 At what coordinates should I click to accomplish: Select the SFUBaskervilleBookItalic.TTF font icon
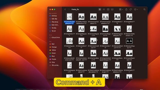(129, 29)
